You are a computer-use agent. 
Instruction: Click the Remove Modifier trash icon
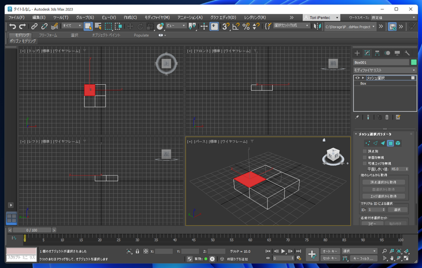point(387,117)
